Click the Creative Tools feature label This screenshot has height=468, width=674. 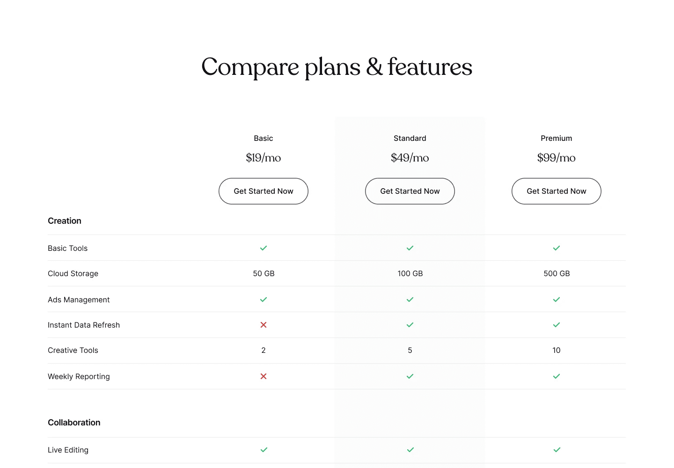coord(73,350)
